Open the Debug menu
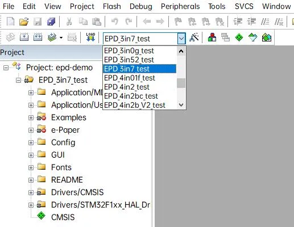The image size is (294, 227). click(141, 6)
